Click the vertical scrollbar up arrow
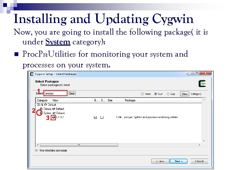 (x=204, y=100)
